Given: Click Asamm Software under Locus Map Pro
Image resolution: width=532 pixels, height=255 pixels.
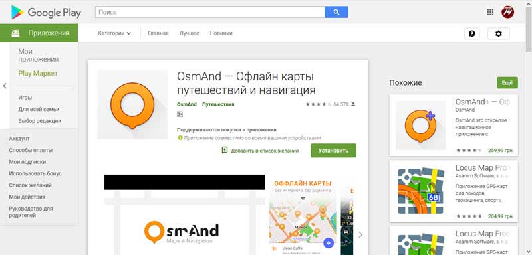Looking at the screenshot, I should click(481, 176).
